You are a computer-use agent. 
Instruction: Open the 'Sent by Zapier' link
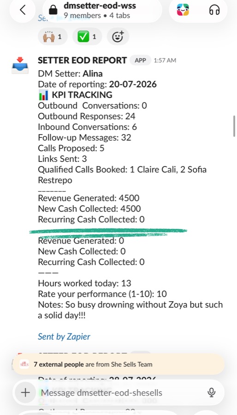point(64,337)
